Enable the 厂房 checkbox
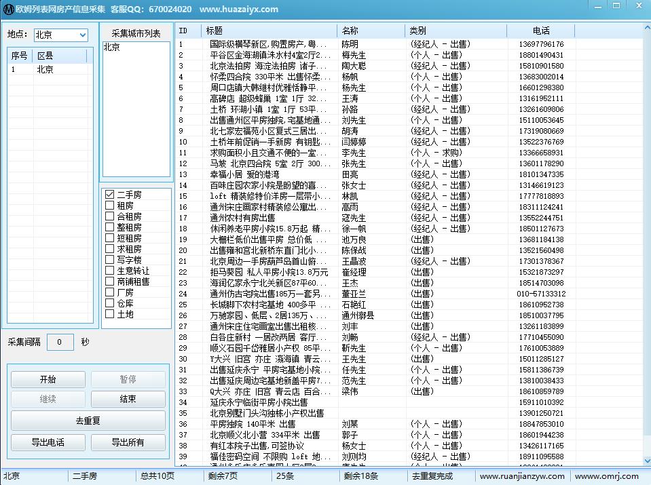 coord(109,292)
